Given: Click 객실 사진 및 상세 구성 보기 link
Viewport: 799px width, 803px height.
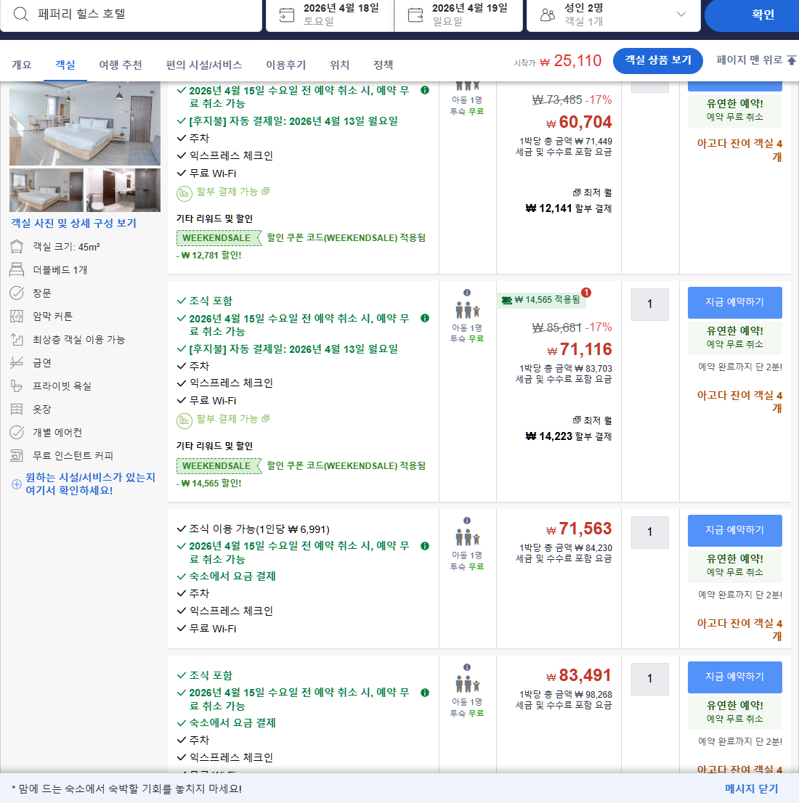Looking at the screenshot, I should tap(74, 224).
